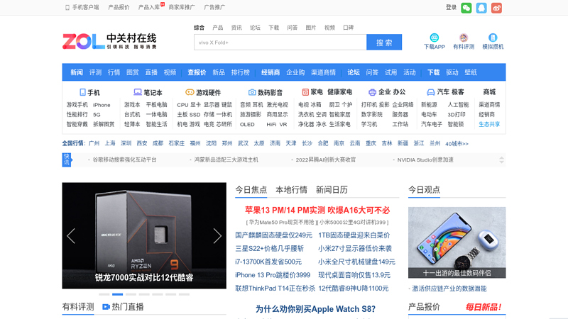Click the 每日新品! red label
The image size is (568, 319).
pyautogui.click(x=484, y=307)
